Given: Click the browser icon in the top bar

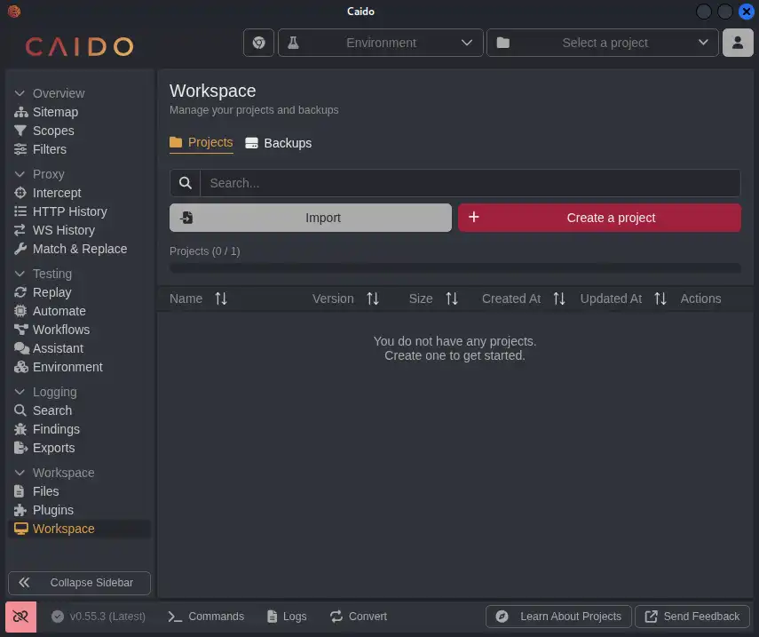Looking at the screenshot, I should click(x=258, y=42).
